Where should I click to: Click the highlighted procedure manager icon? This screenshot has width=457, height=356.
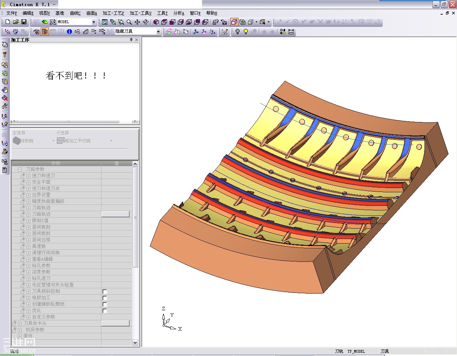[x=45, y=32]
